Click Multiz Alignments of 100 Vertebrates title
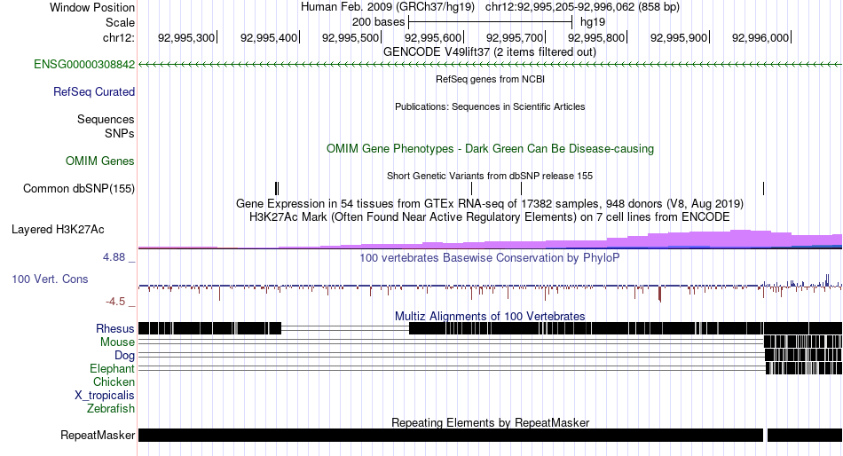The height and width of the screenshot is (456, 843). pos(490,316)
